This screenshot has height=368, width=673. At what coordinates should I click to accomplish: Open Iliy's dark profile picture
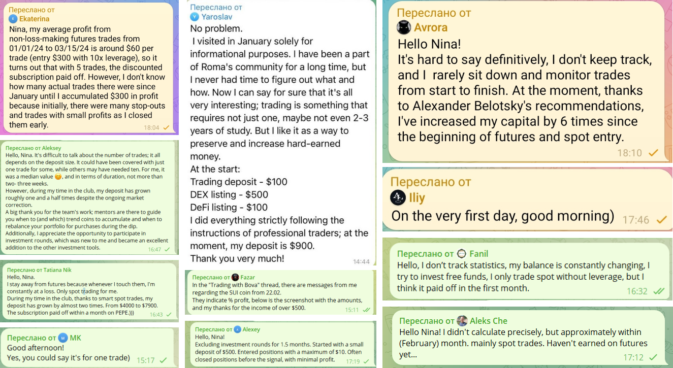coord(398,197)
